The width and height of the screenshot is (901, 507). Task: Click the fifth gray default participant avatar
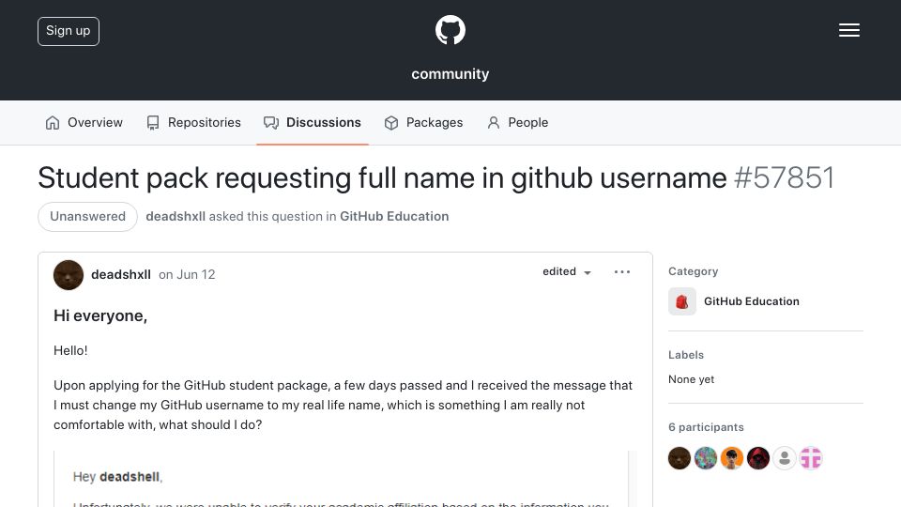(785, 458)
